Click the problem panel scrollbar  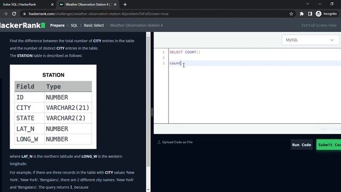tap(148, 101)
